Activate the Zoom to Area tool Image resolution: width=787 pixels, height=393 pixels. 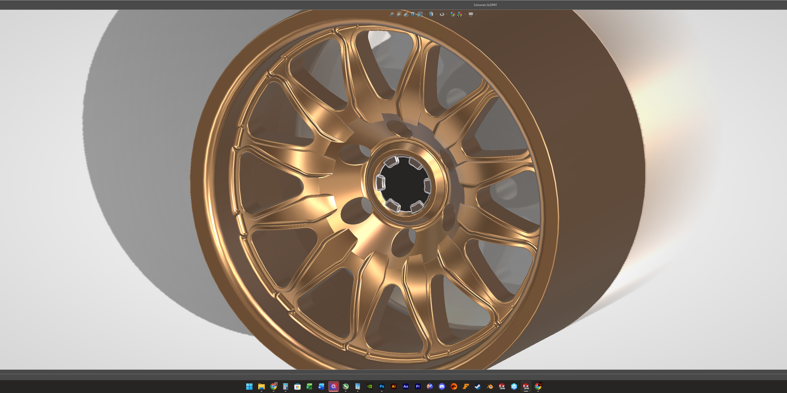(399, 14)
